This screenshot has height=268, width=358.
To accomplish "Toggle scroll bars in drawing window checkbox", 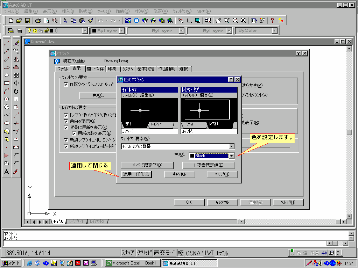I will (66, 84).
